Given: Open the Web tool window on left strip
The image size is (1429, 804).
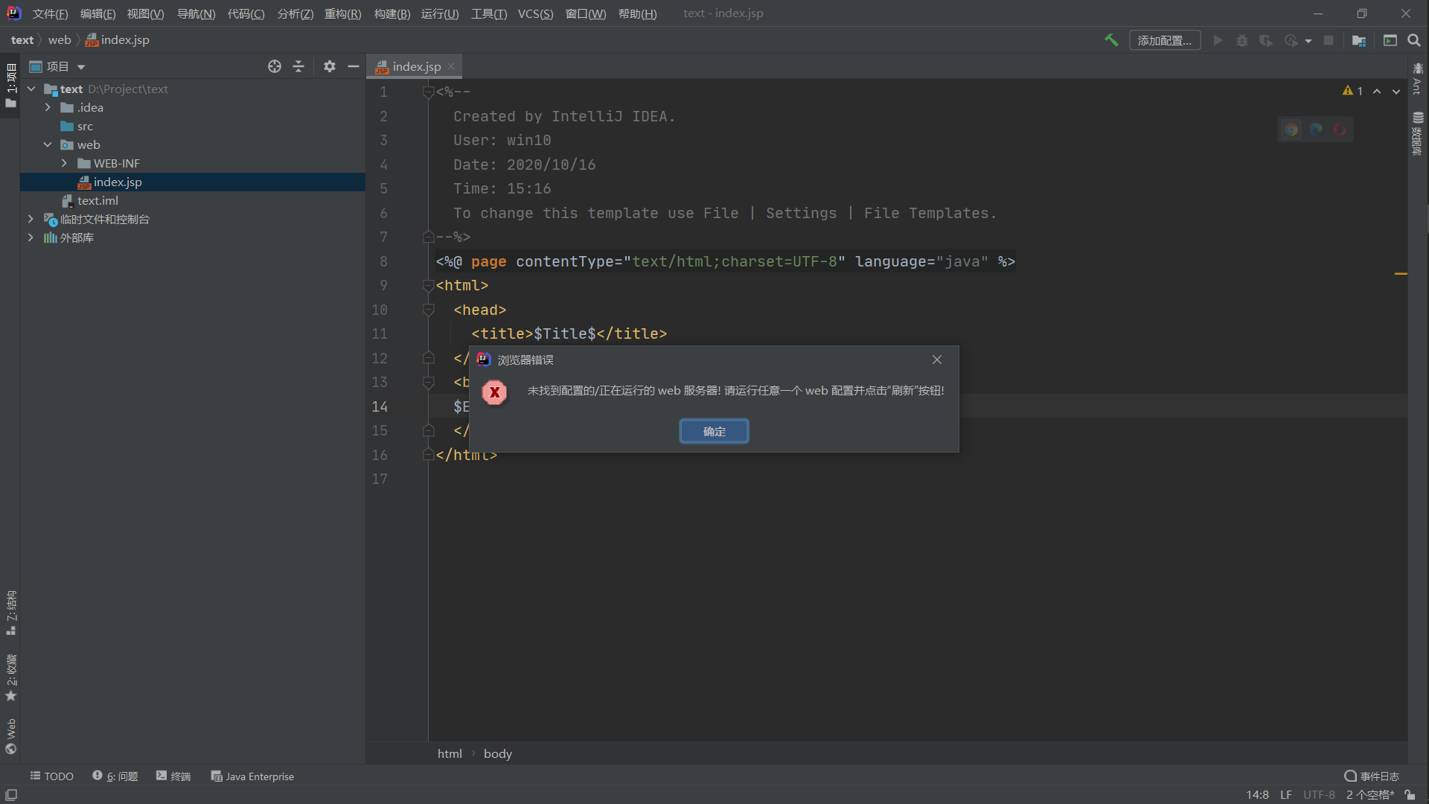Looking at the screenshot, I should 10,736.
